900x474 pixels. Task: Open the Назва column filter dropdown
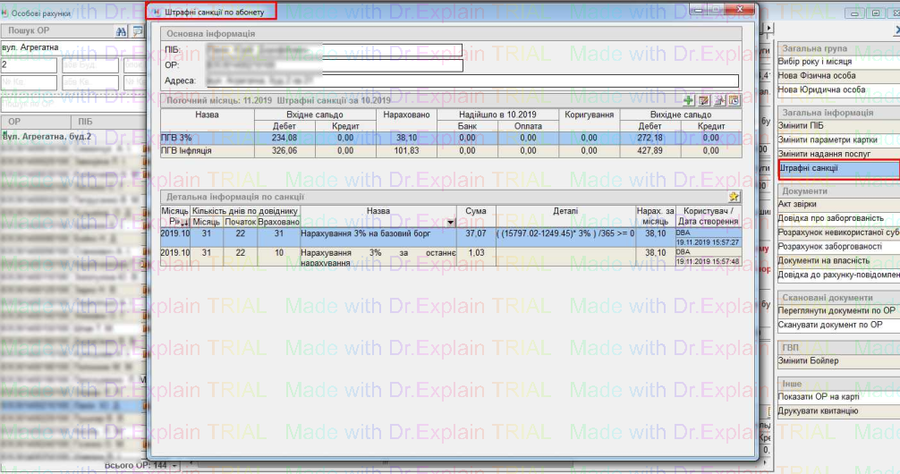(451, 222)
